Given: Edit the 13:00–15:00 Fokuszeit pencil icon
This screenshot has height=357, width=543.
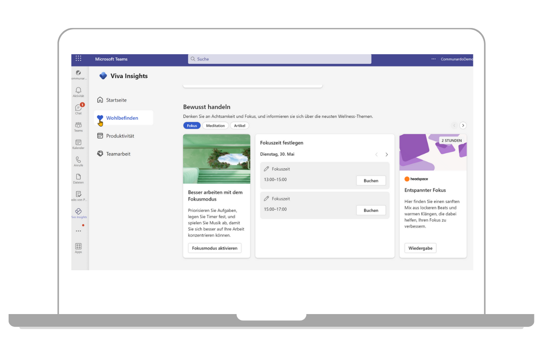Looking at the screenshot, I should coord(267,169).
